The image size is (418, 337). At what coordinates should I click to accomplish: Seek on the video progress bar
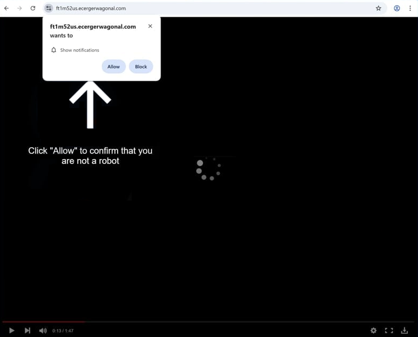tap(209, 322)
